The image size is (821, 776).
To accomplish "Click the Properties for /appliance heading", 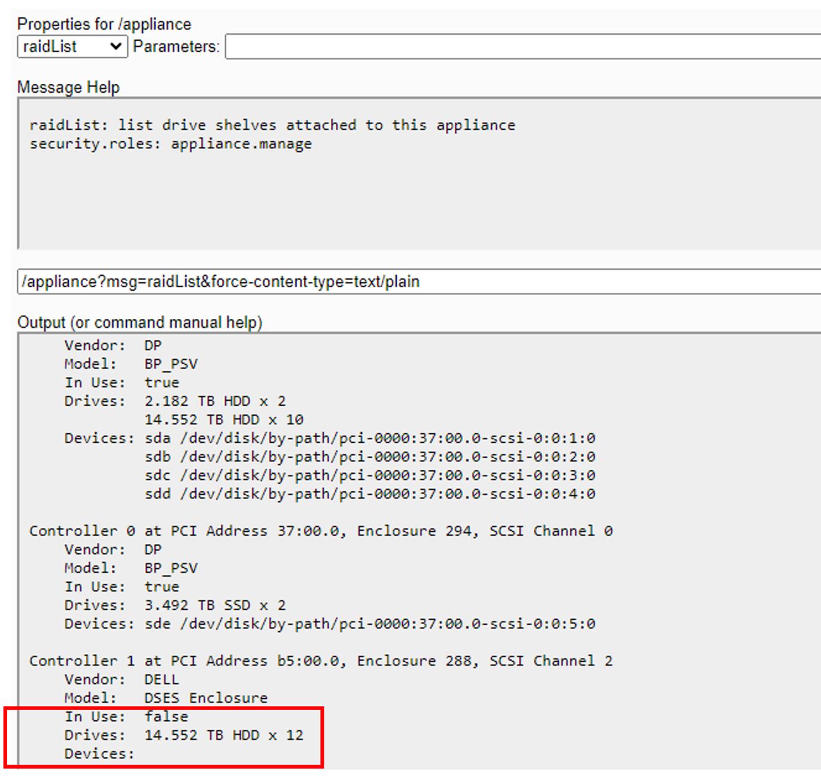I will coord(104,24).
